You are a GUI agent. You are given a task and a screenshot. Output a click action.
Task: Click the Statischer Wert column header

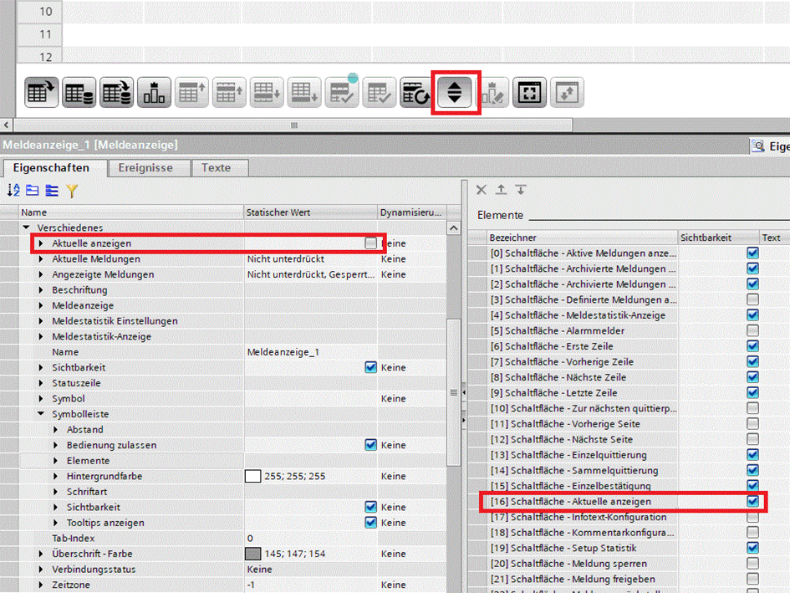click(x=310, y=212)
